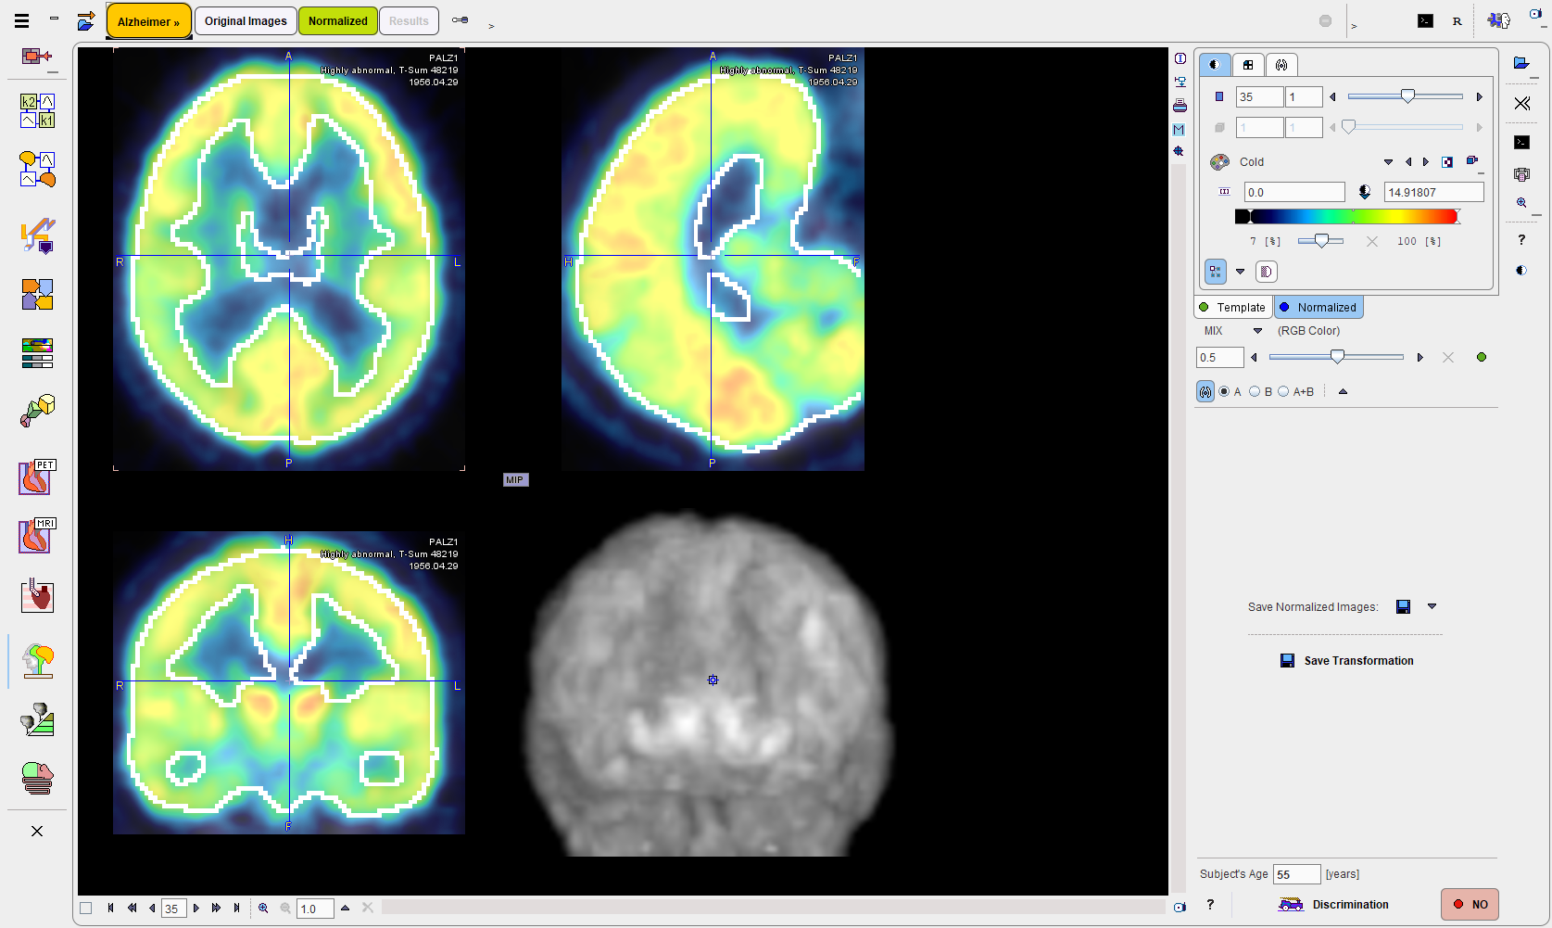Toggle the checkbox at bottom-left of viewport
Viewport: 1552px width, 928px height.
[x=86, y=909]
